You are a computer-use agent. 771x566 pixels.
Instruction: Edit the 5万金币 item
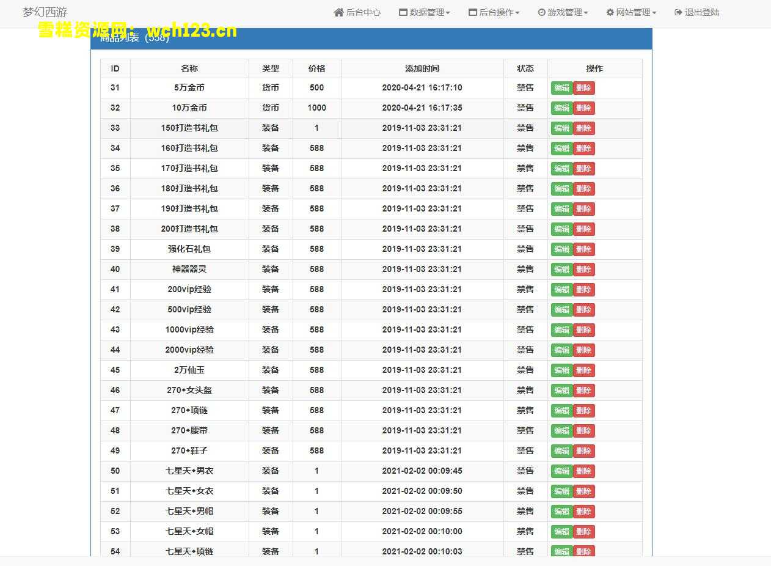coord(561,88)
